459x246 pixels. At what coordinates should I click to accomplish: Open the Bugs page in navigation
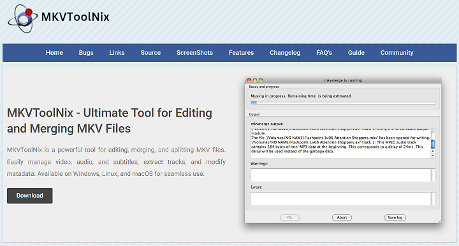[x=86, y=53]
